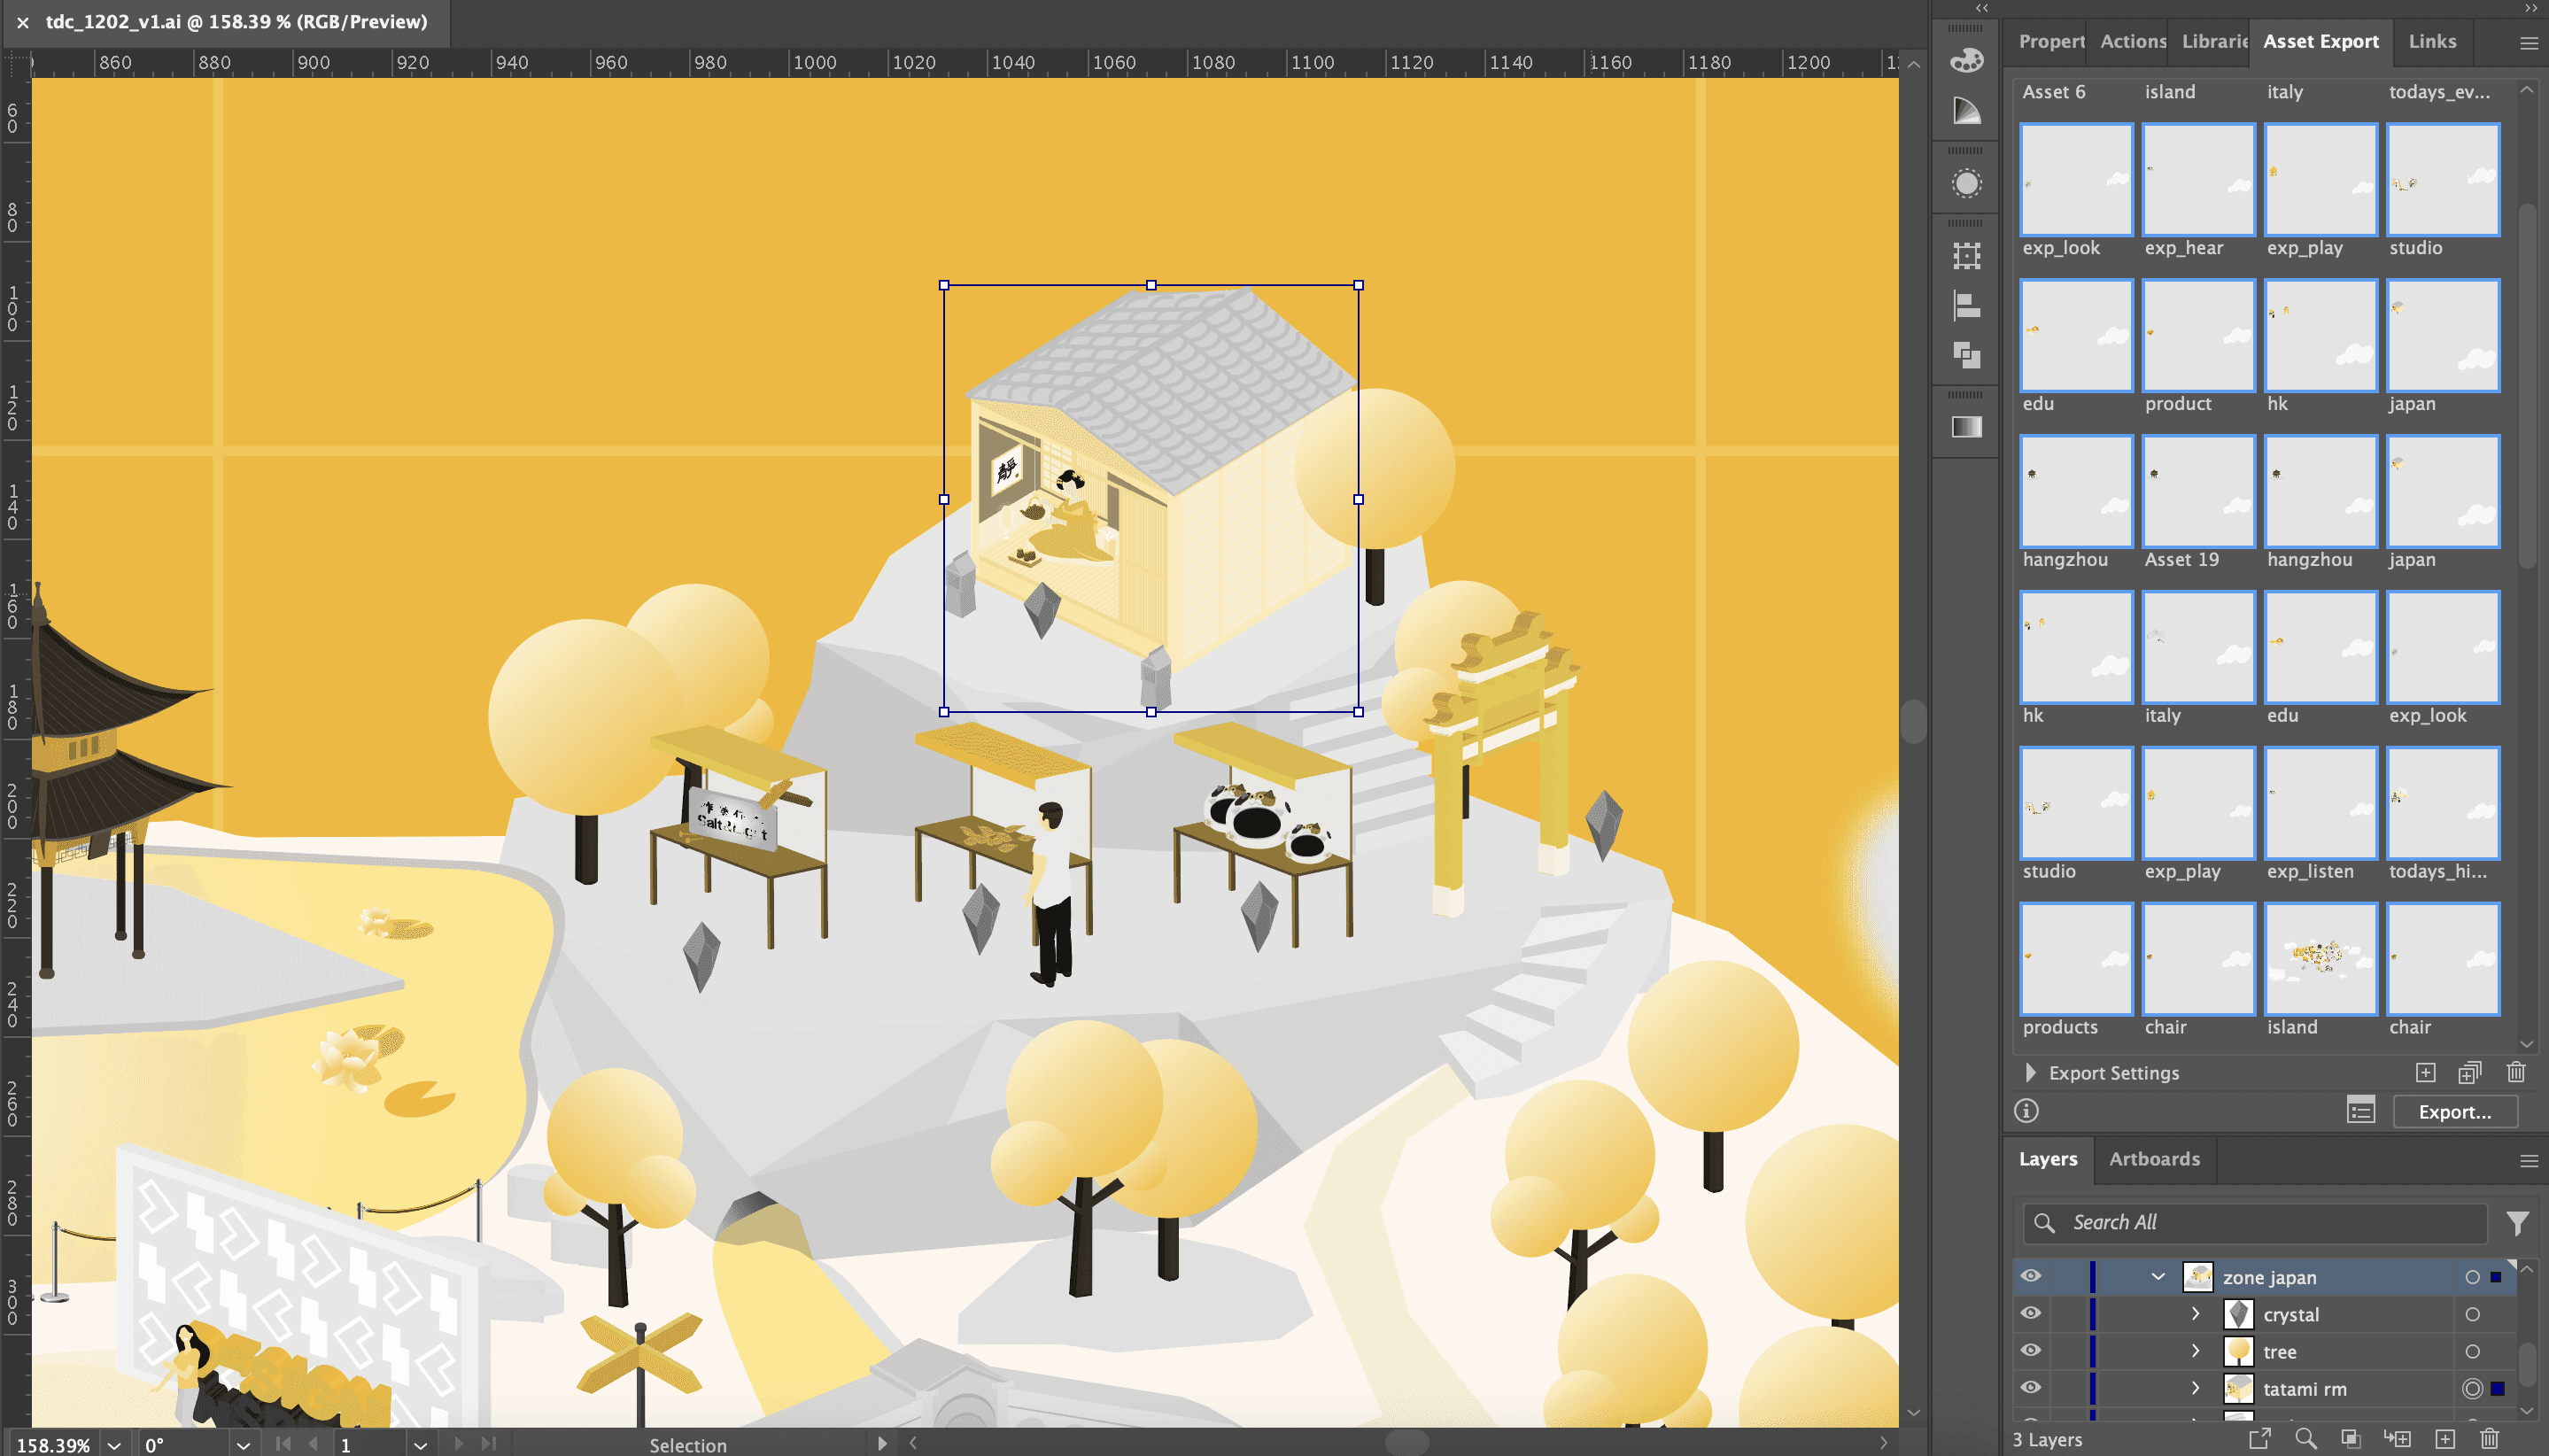The image size is (2549, 1456).
Task: Generate single asset from selection
Action: pos(2425,1073)
